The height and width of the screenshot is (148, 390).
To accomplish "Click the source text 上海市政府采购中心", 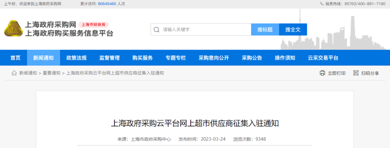I will pyautogui.click(x=151, y=139).
